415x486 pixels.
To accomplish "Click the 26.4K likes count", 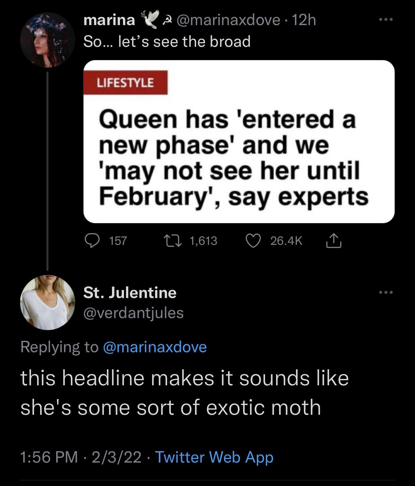I will (x=286, y=241).
